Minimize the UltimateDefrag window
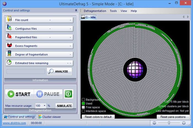Screen dimensions: 193x128 coord(170,3)
